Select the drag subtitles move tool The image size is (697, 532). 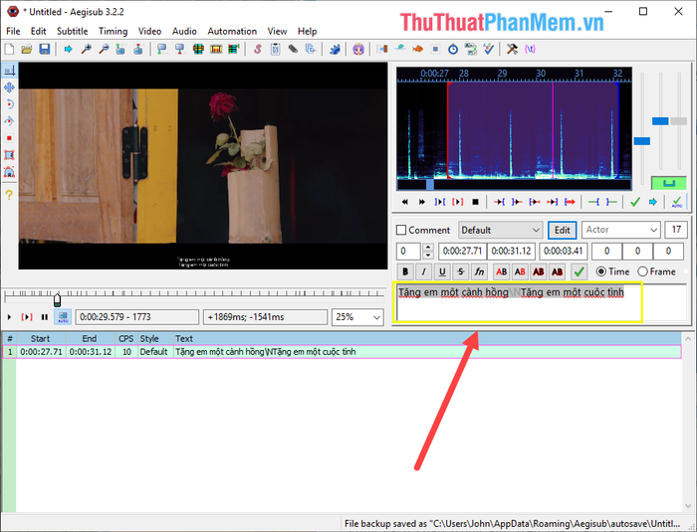tap(9, 88)
